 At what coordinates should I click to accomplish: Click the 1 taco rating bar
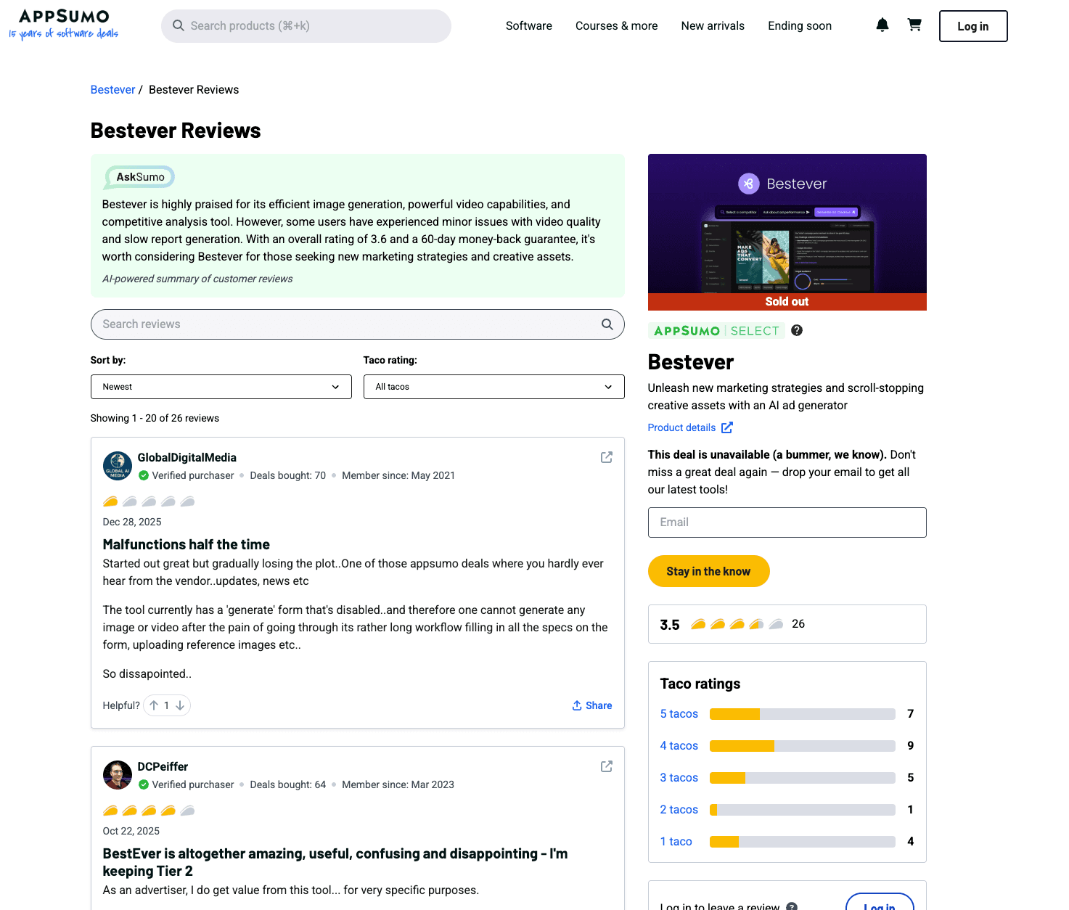(x=803, y=842)
